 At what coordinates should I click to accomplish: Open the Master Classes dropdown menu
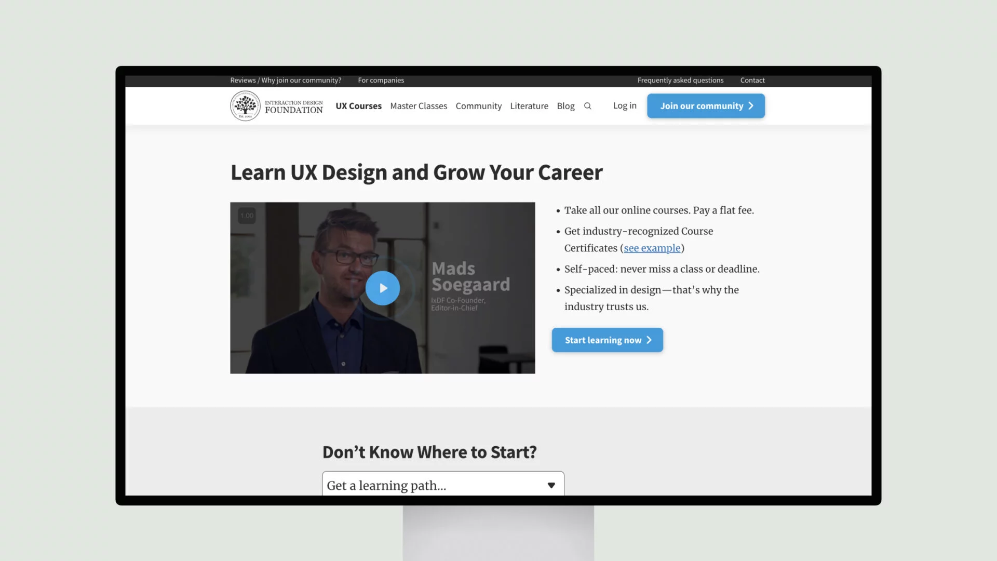click(419, 105)
